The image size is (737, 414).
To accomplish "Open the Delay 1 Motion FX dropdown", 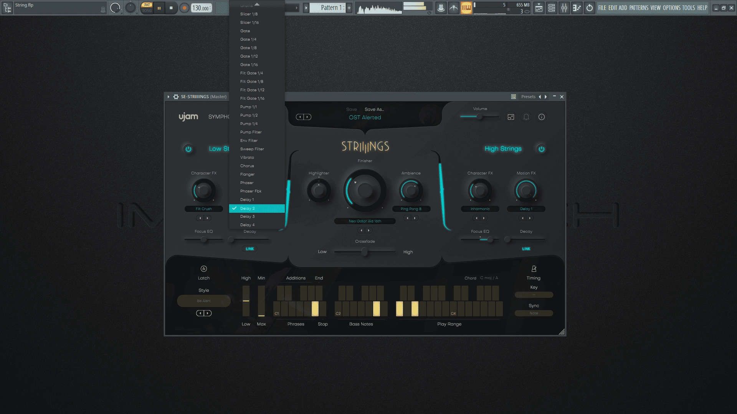I will pyautogui.click(x=526, y=209).
